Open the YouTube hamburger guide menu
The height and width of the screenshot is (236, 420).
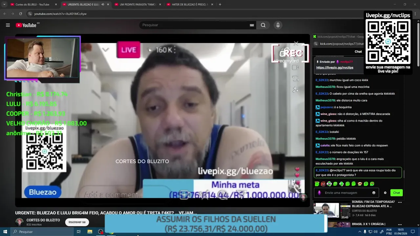coord(8,25)
